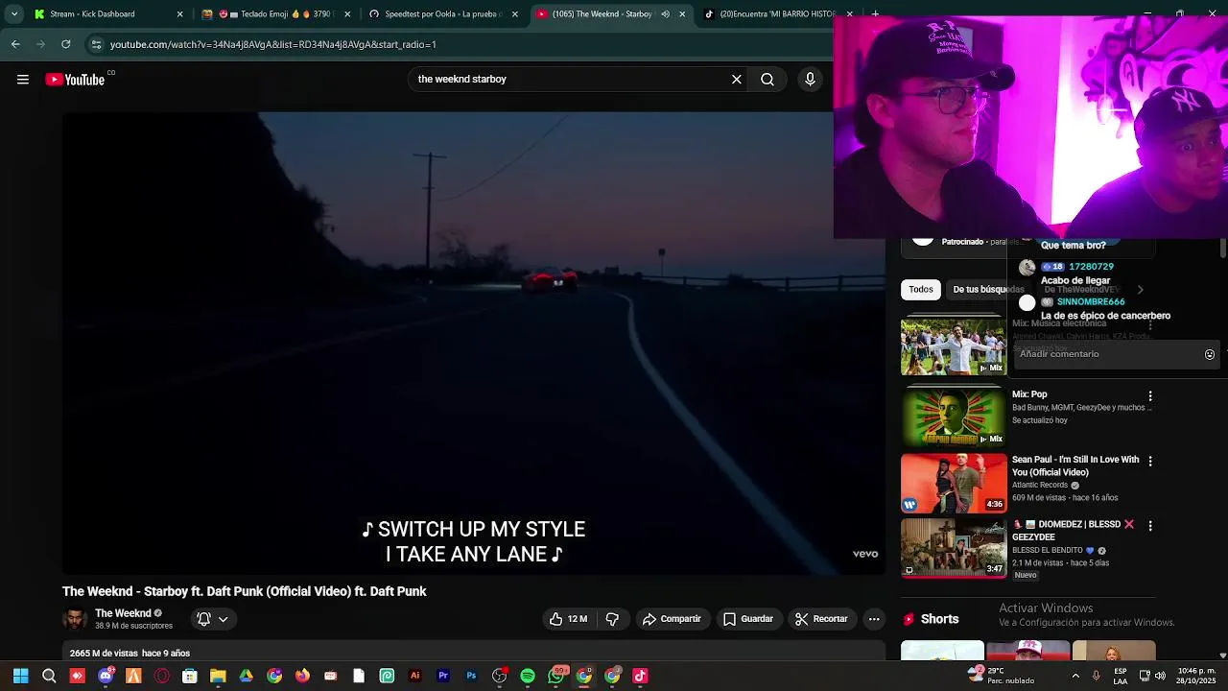Open The Weeknd channel avatar
The height and width of the screenshot is (691, 1228).
click(x=74, y=619)
